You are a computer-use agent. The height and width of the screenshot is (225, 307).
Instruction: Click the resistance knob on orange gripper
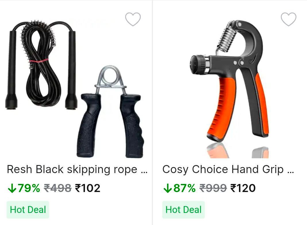[x=198, y=65]
